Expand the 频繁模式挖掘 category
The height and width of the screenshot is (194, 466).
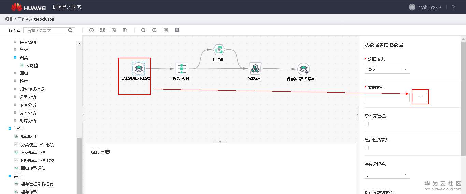click(x=15, y=89)
